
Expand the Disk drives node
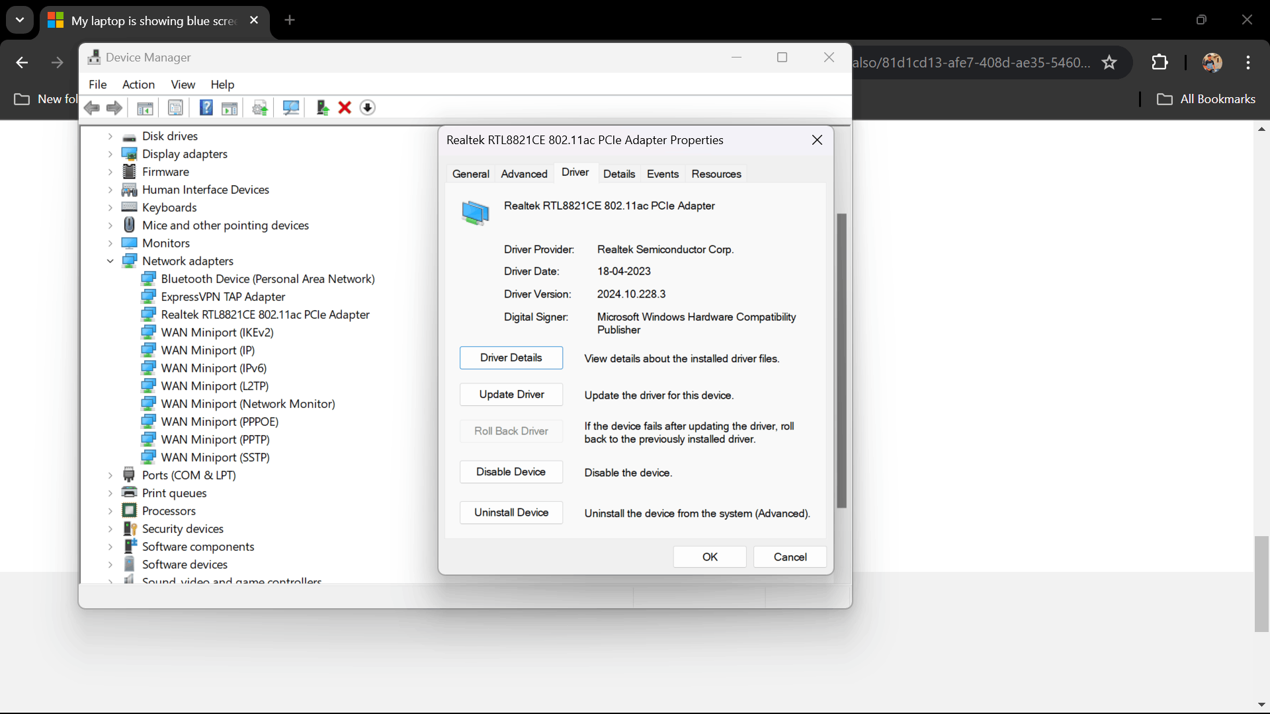tap(110, 136)
